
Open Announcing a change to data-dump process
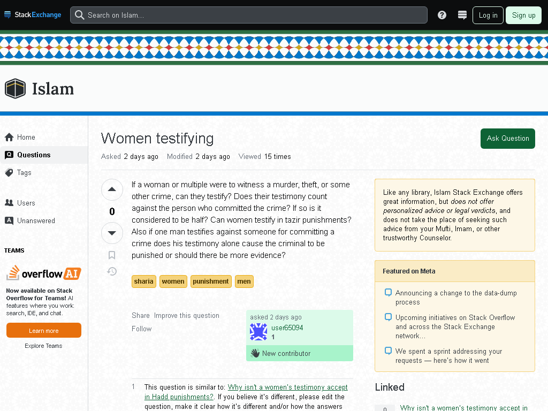click(x=456, y=298)
